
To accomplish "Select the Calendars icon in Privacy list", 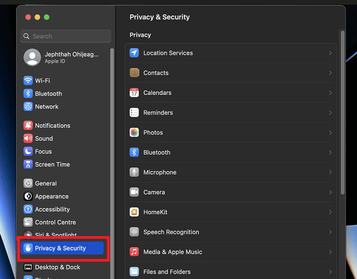I will pos(134,93).
